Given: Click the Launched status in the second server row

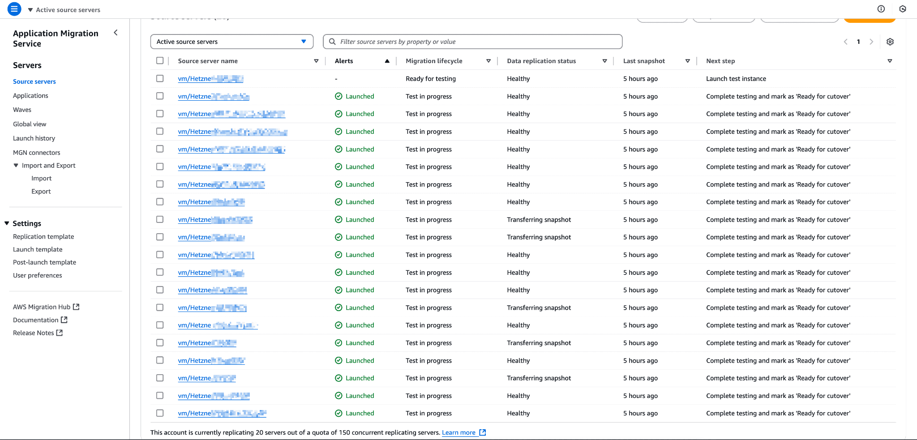Looking at the screenshot, I should pos(355,96).
